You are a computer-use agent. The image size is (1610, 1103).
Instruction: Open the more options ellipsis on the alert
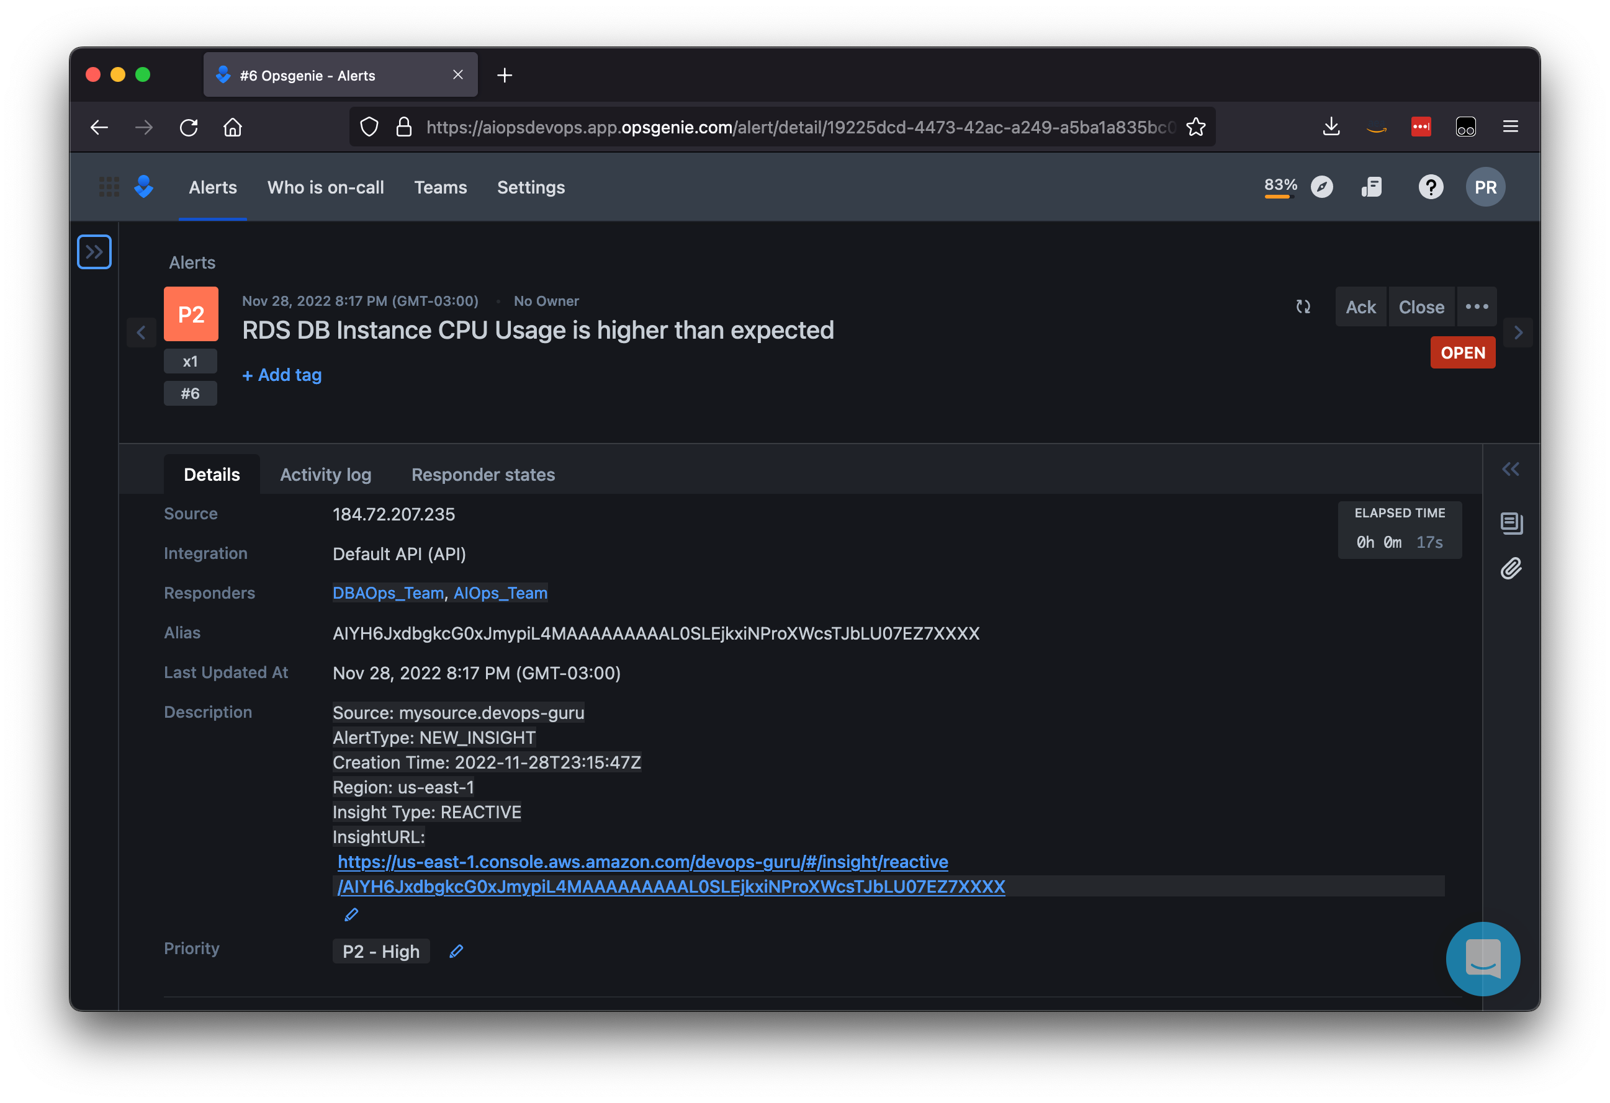tap(1478, 306)
